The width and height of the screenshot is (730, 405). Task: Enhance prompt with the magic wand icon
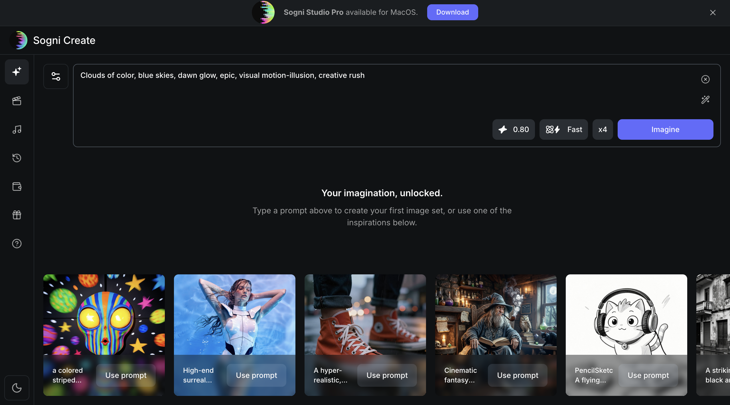tap(705, 100)
